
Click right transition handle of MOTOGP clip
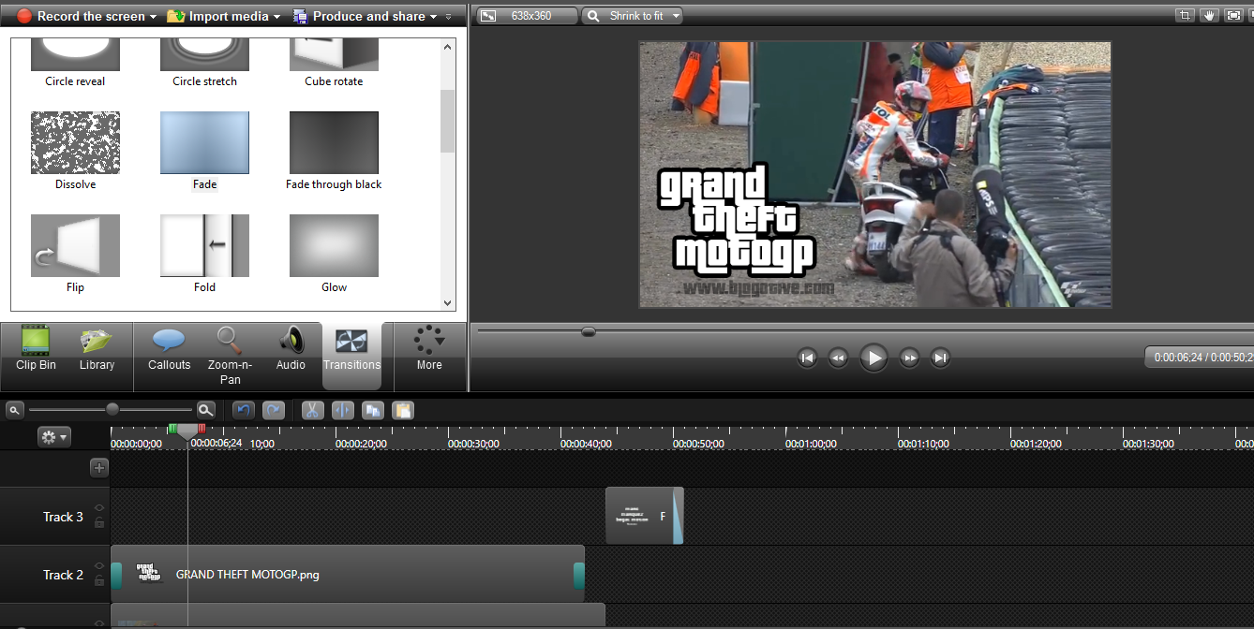[579, 576]
